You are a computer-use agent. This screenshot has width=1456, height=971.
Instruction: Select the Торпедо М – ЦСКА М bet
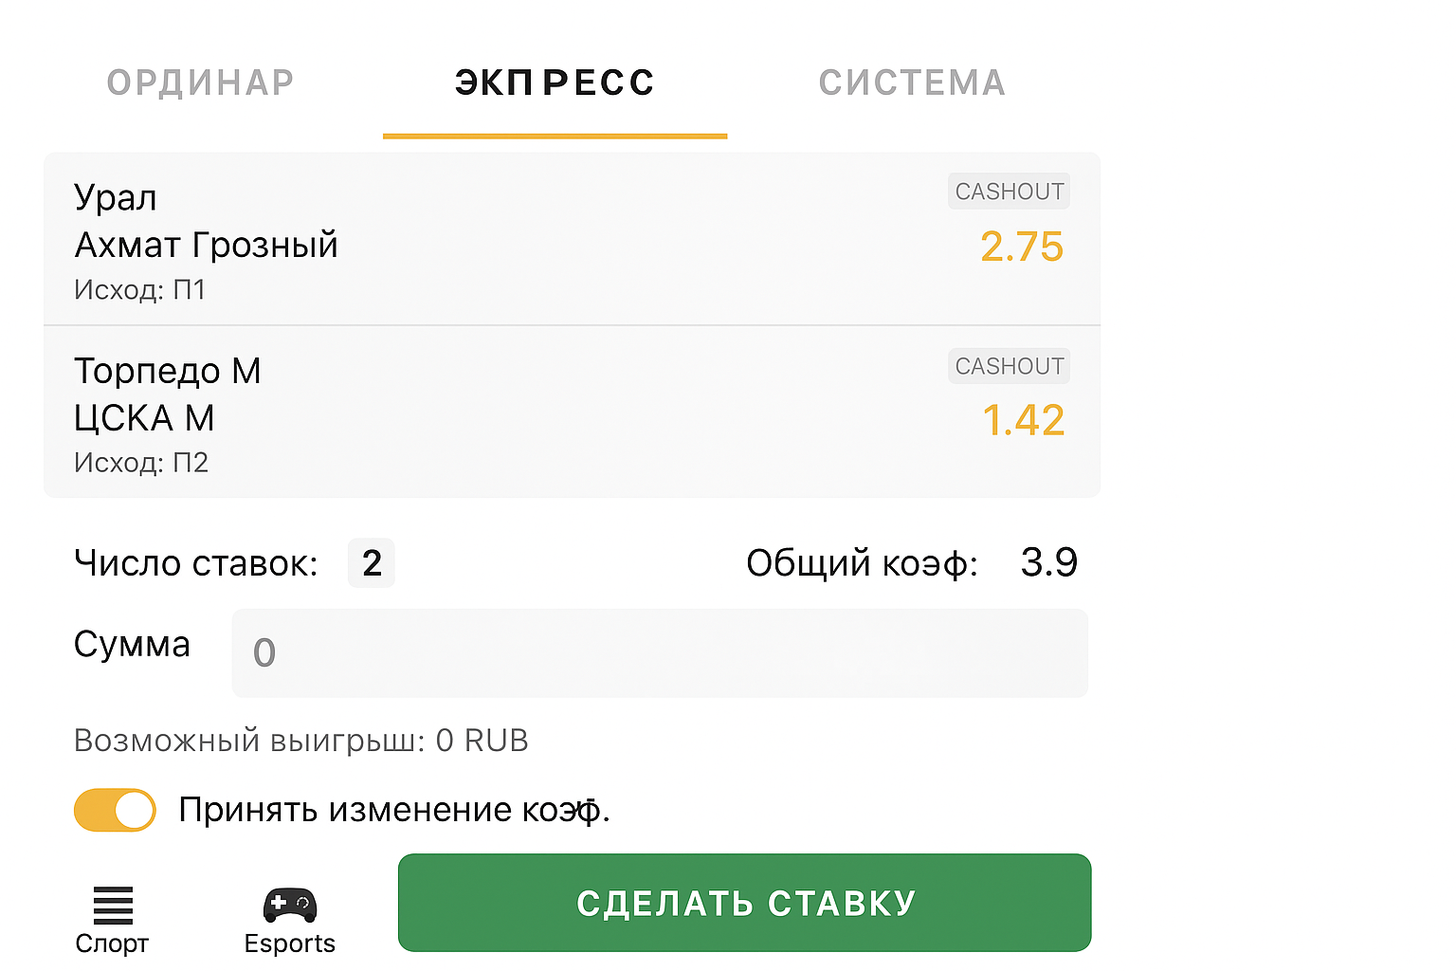[168, 394]
